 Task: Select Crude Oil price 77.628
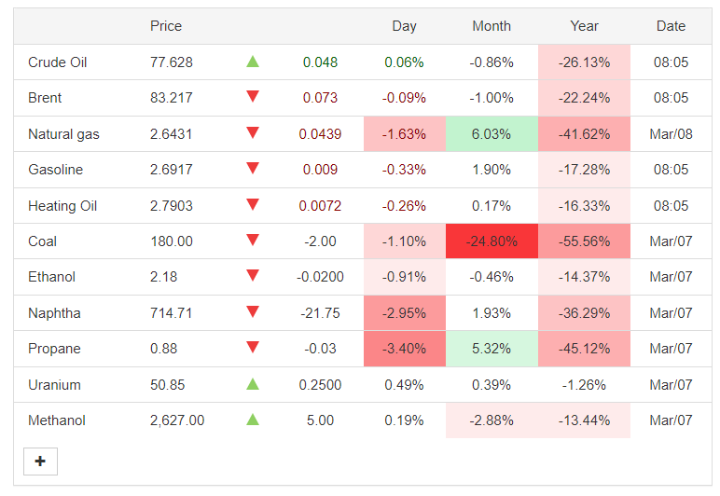172,62
